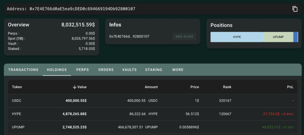The height and width of the screenshot is (135, 304).
Task: Click the rank value 120667
Action: click(225, 114)
